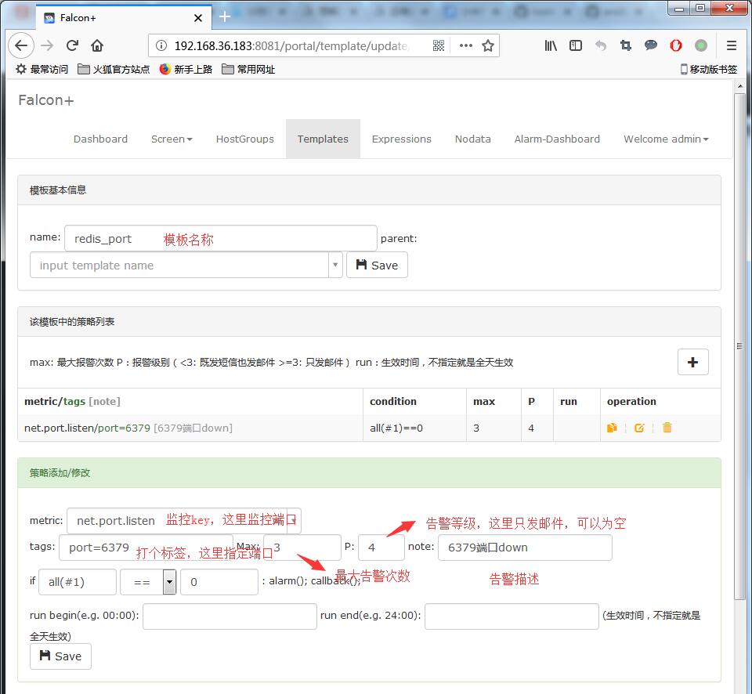Switch to the HostGroups tab

pos(244,139)
